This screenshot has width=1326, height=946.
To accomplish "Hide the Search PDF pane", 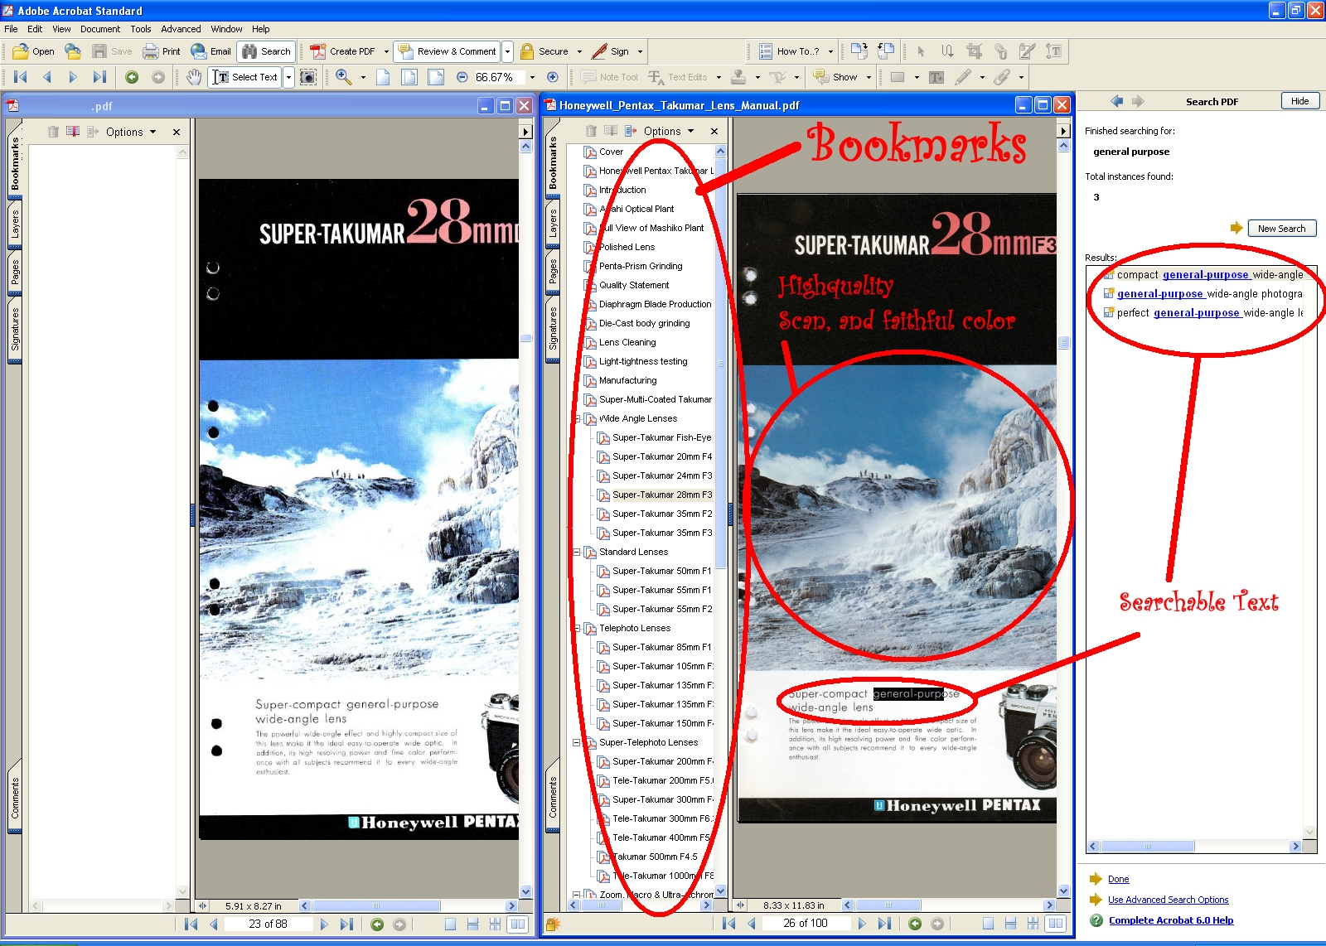I will (1299, 101).
